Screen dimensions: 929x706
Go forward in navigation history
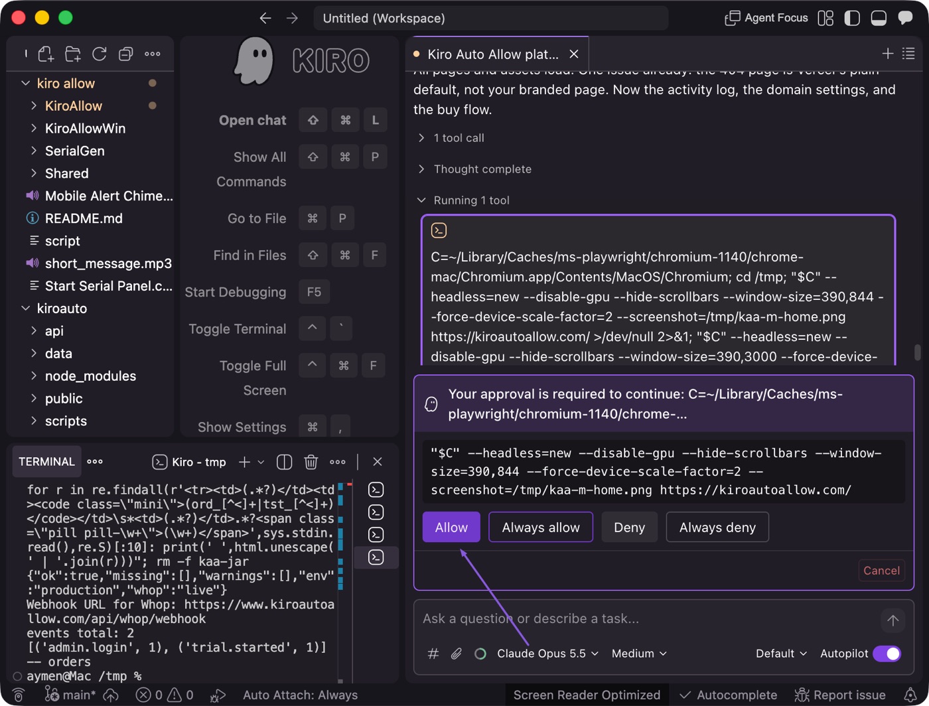[x=292, y=18]
